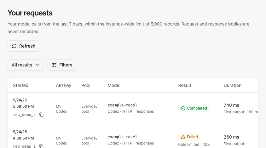Click the Completed status badge

[194, 108]
